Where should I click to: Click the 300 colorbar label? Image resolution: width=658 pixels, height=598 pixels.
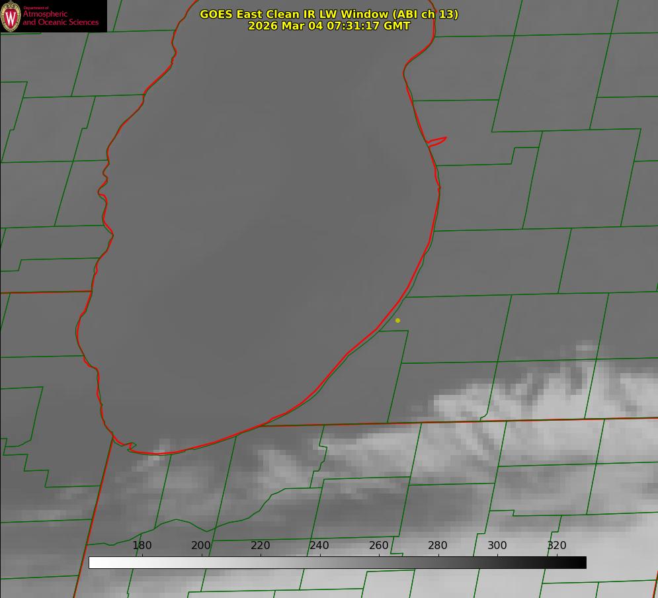pyautogui.click(x=497, y=545)
